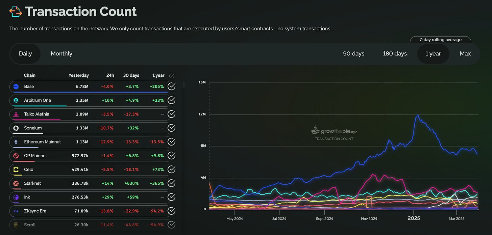The width and height of the screenshot is (492, 235).
Task: Uncheck the Celo checkmark
Action: (x=172, y=169)
